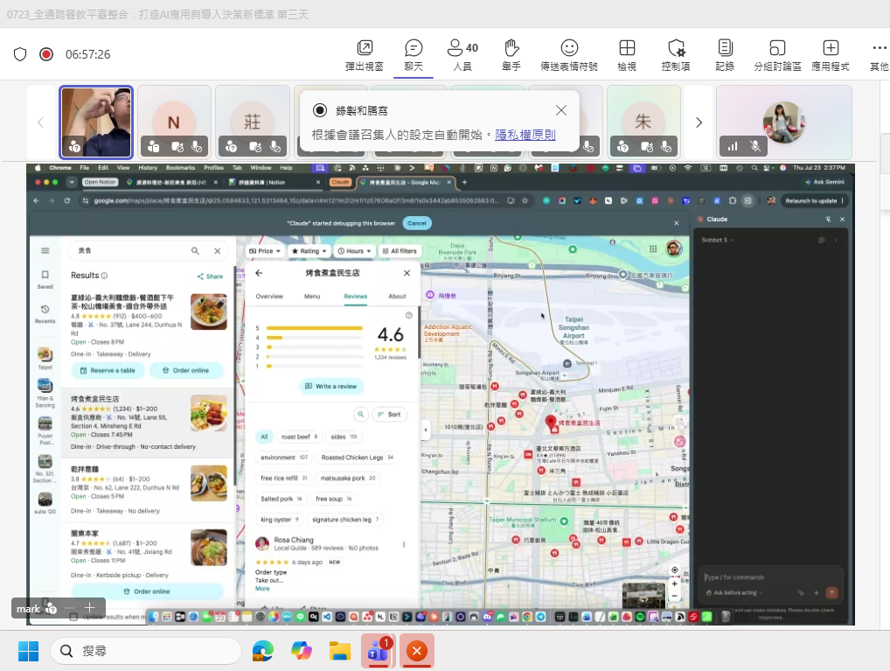Close the 錄製和謄寫 notification
The width and height of the screenshot is (890, 671).
[560, 110]
